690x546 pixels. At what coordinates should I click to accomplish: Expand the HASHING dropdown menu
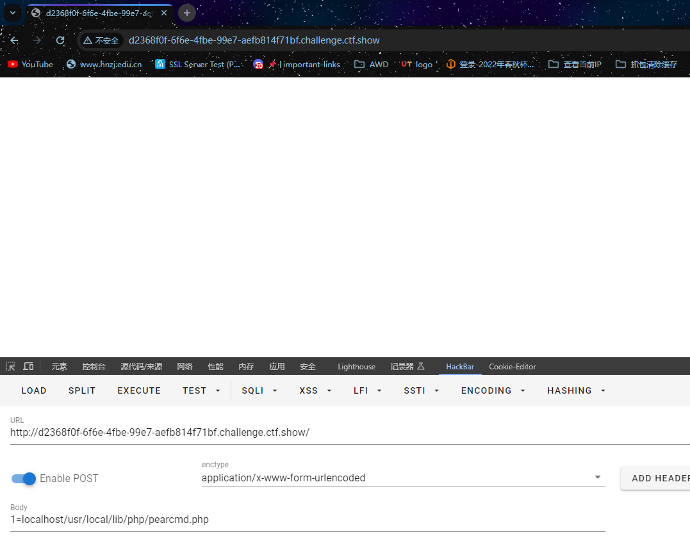[576, 390]
